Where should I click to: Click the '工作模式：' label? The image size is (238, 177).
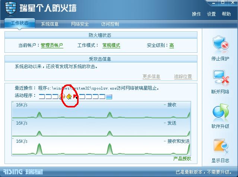[88, 45]
